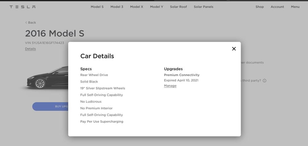Click the Tesla logo in the header
The width and height of the screenshot is (308, 146).
(22, 7)
